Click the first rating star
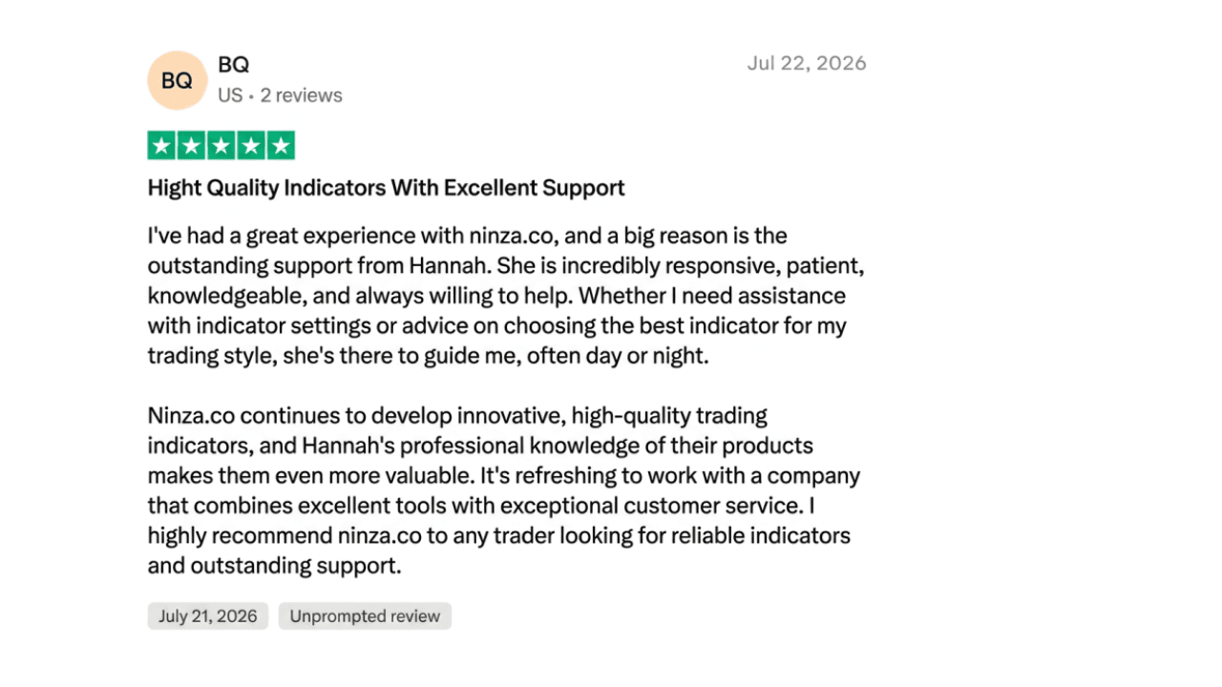This screenshot has height=687, width=1222. point(162,146)
